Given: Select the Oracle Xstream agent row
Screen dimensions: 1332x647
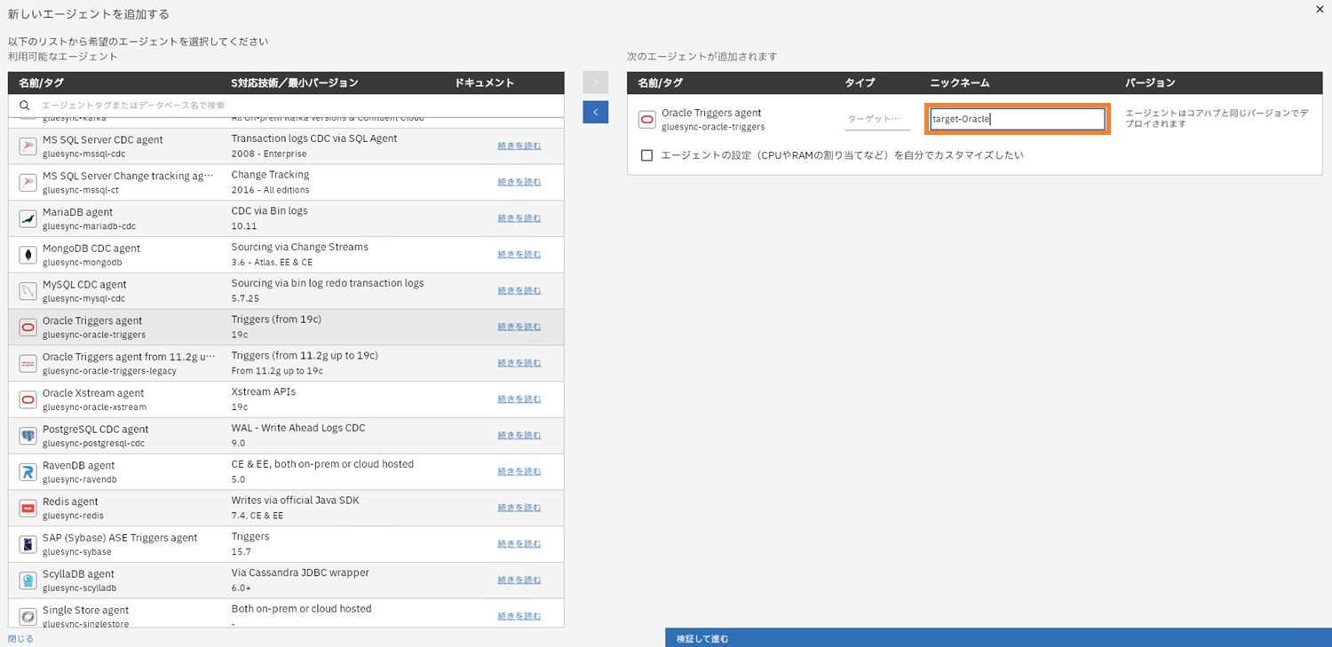Looking at the screenshot, I should (222, 399).
